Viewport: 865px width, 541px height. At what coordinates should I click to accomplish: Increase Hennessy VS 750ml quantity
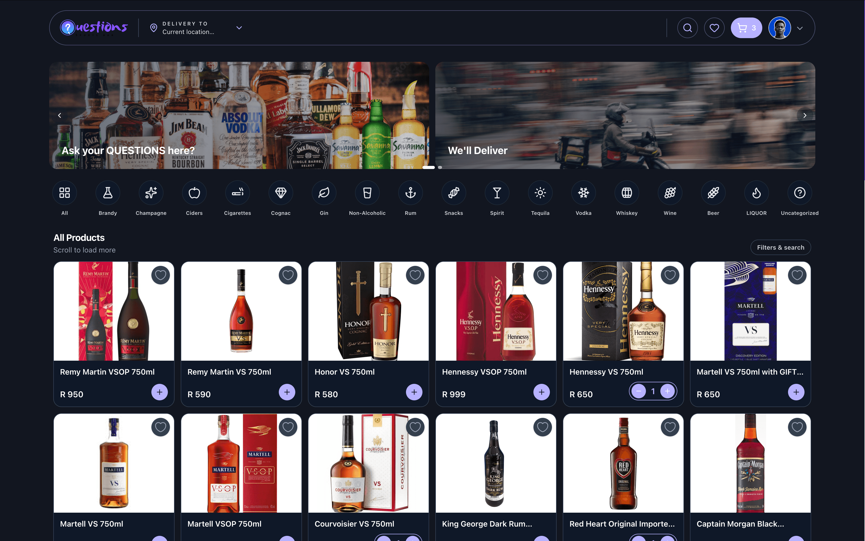point(667,391)
